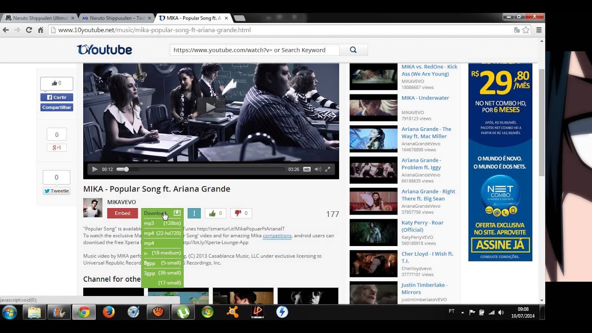Open Cher Lloyd - I Wish ft. T.I. link
Image resolution: width=592 pixels, height=333 pixels.
pyautogui.click(x=427, y=258)
